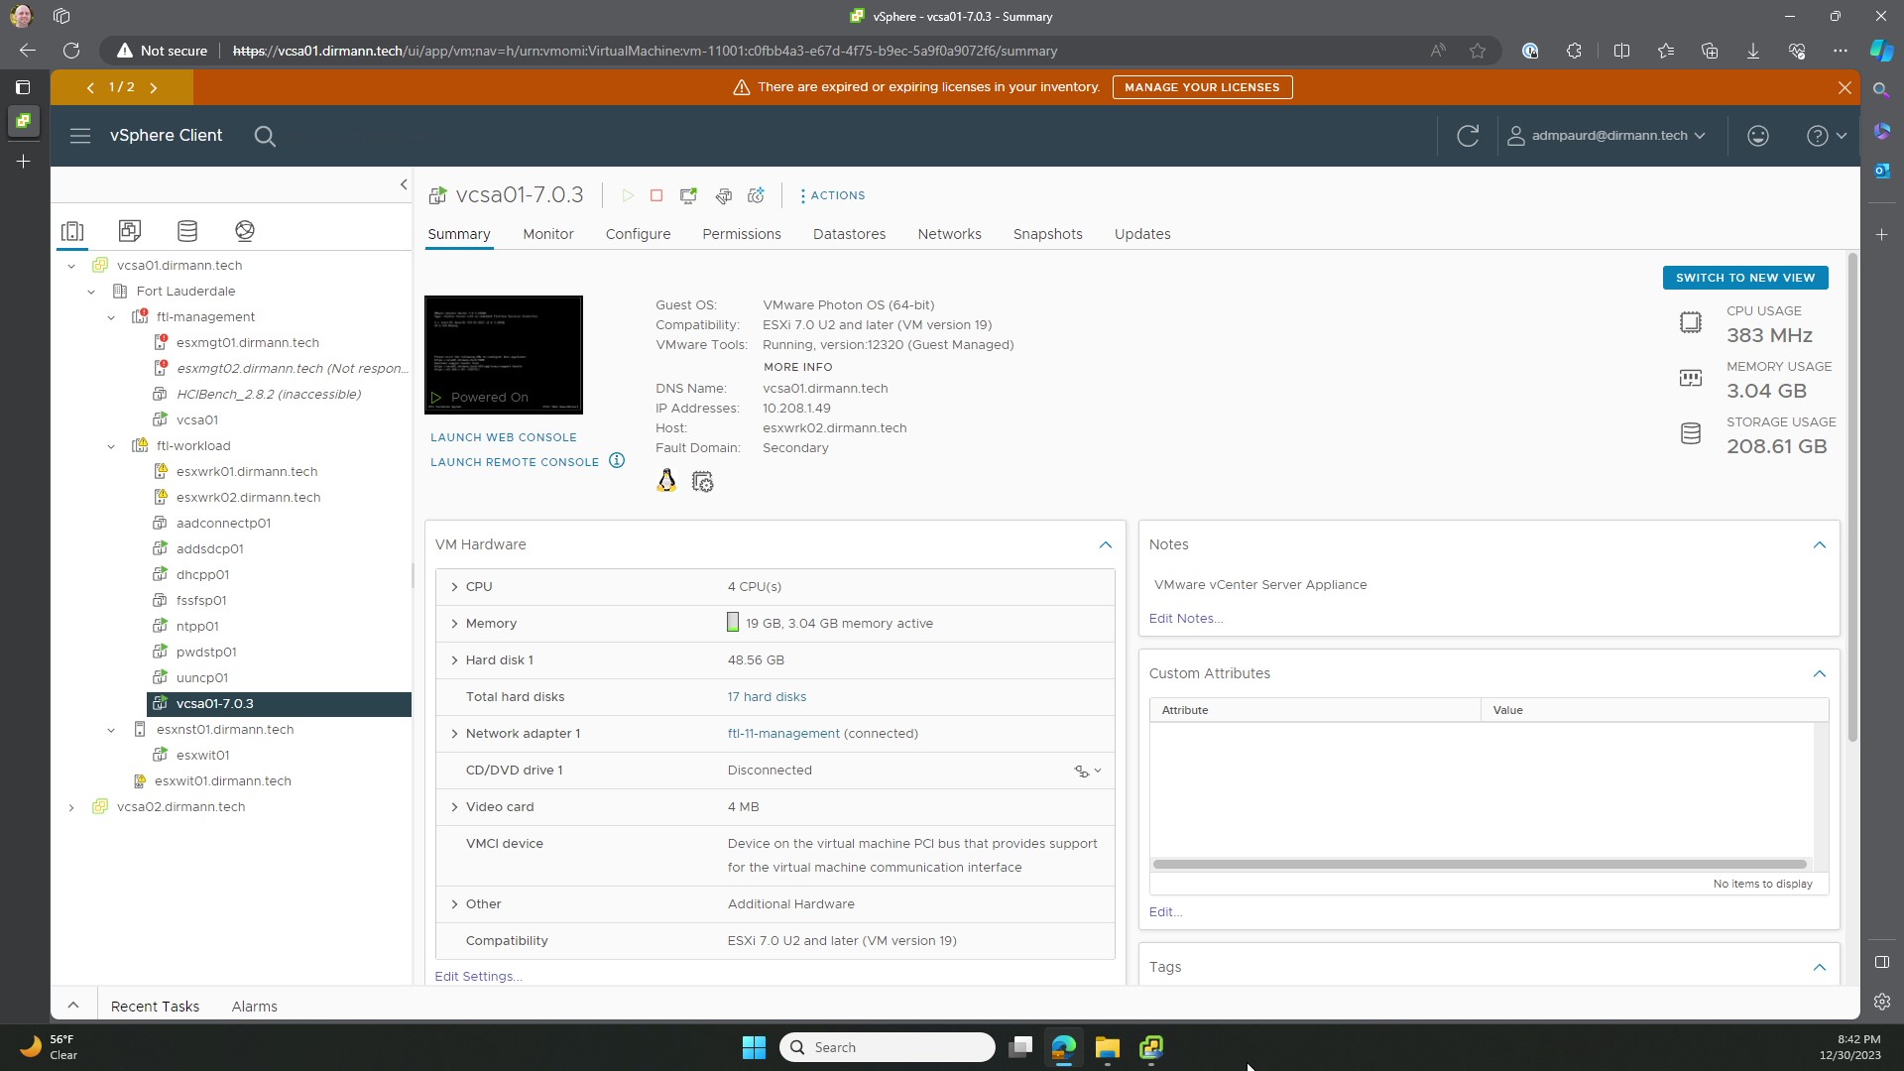Click the managed VM gear icon beside penguin
The width and height of the screenshot is (1904, 1071).
coord(703,482)
